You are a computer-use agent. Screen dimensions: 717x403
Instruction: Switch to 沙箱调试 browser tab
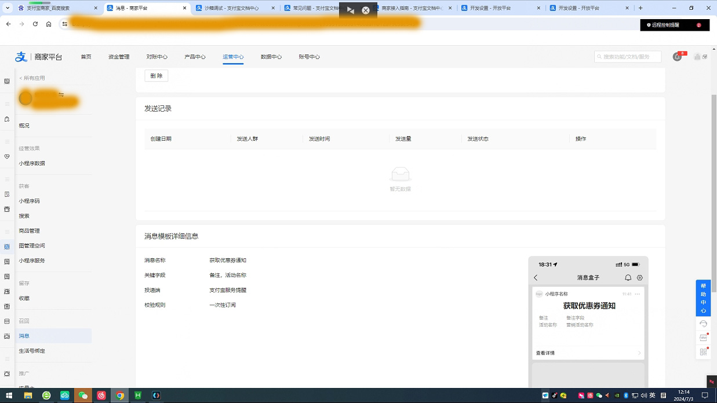coord(234,8)
